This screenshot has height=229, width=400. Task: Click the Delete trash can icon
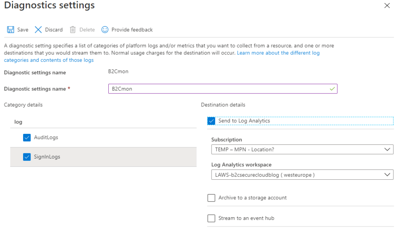click(73, 30)
